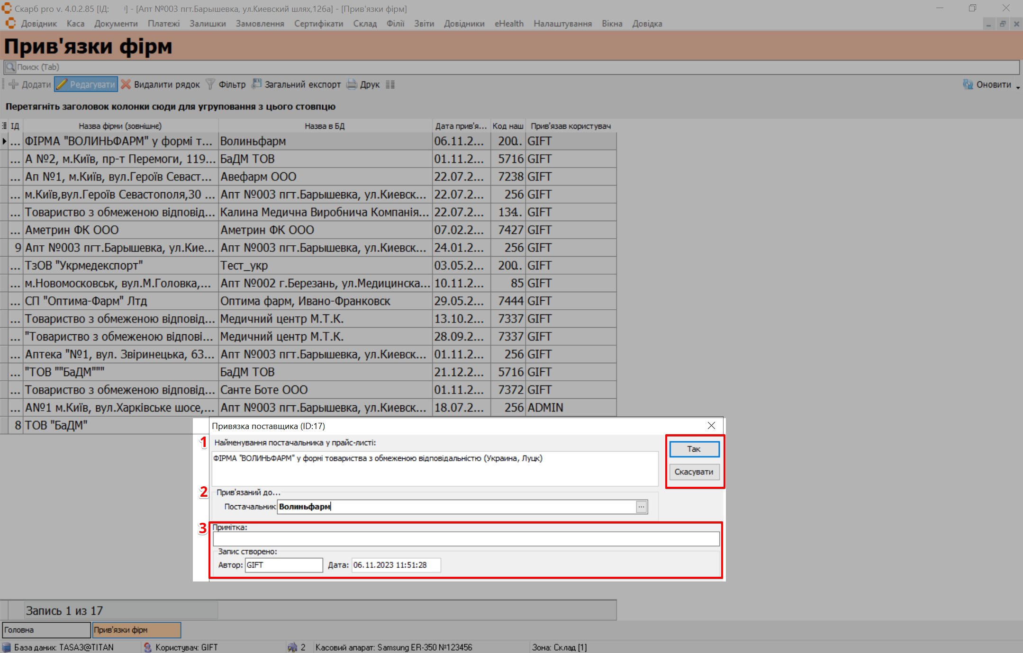Click the Додати plus icon
The image size is (1023, 653).
click(13, 85)
